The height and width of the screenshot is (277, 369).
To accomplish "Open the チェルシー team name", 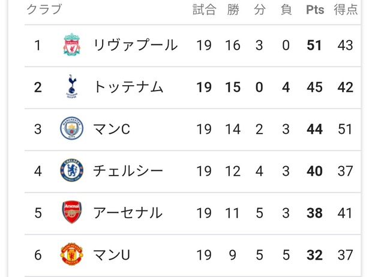I will pos(128,171).
